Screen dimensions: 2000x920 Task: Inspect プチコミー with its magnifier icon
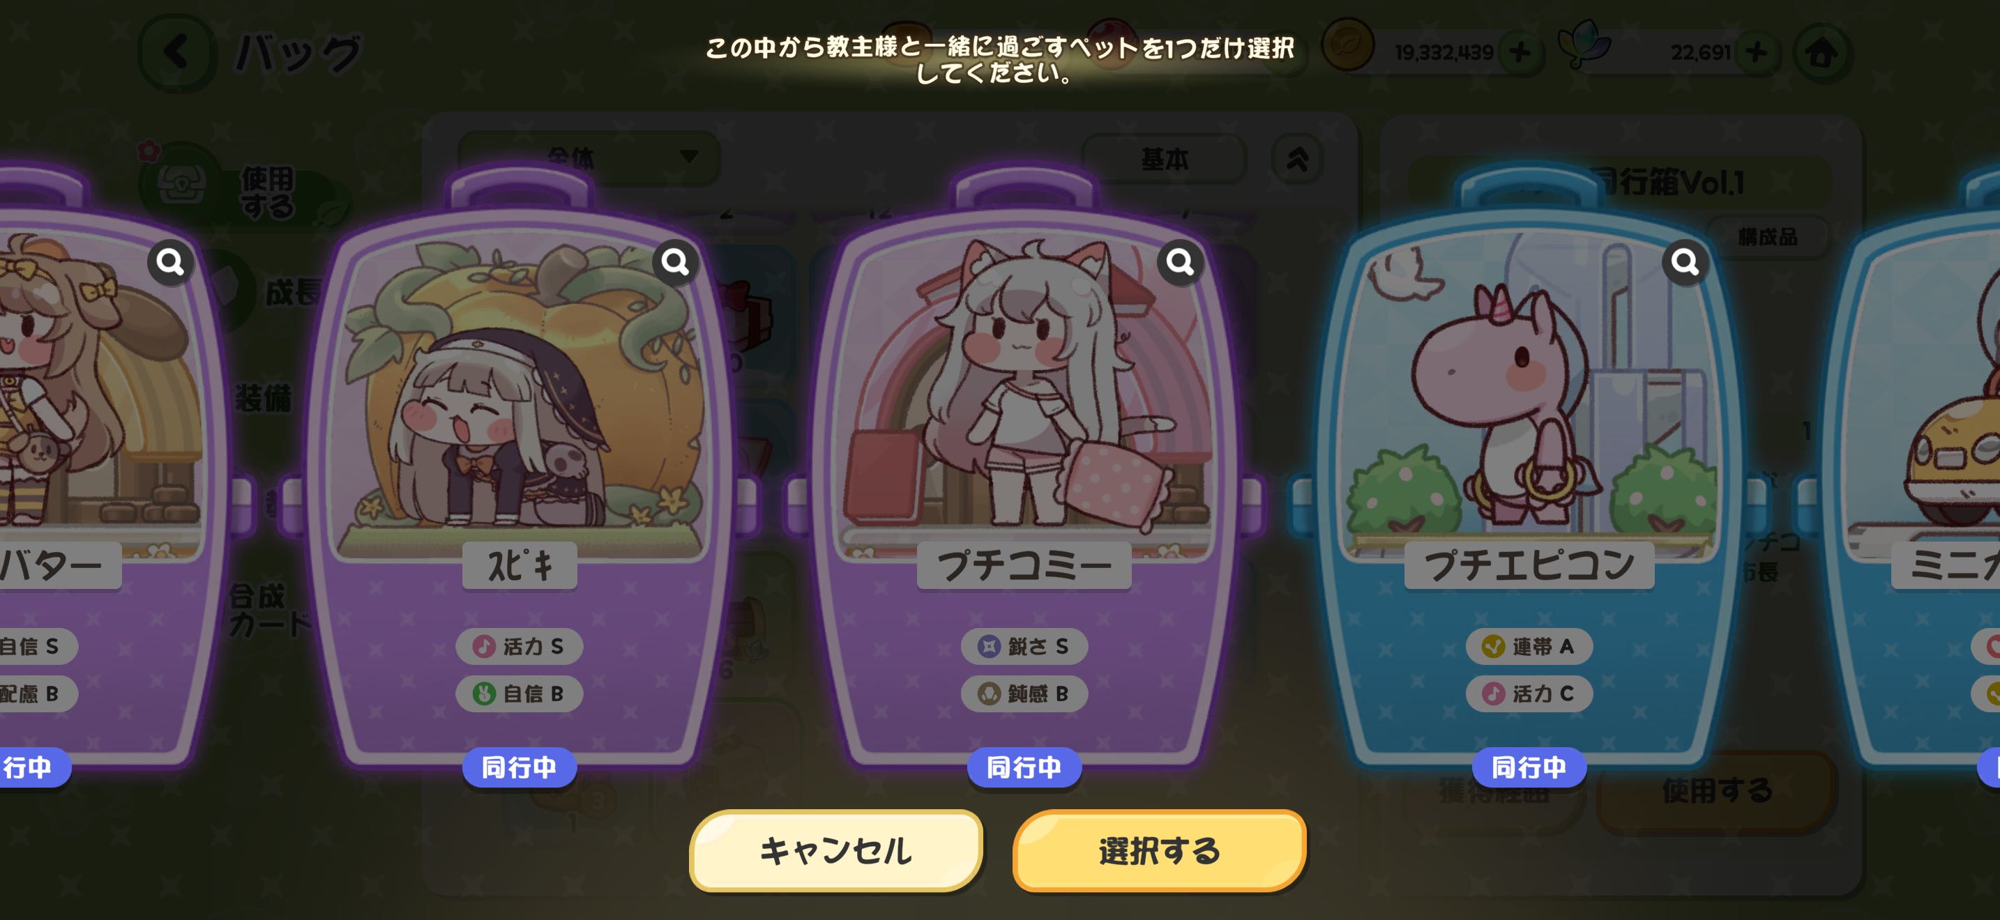(x=1180, y=262)
